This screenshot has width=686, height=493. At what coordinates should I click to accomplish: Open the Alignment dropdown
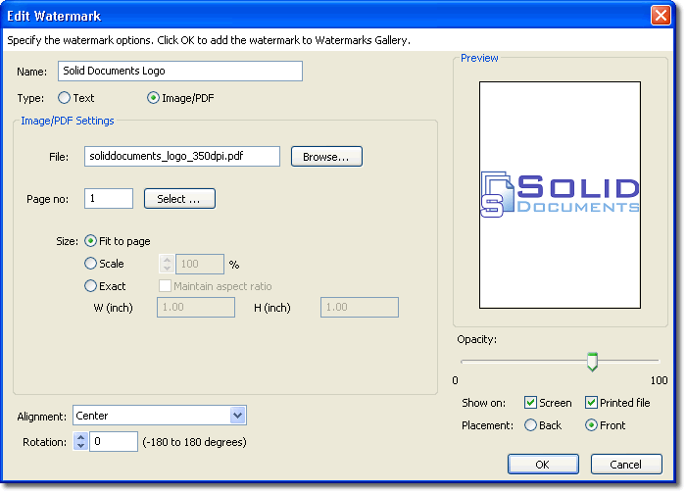237,416
